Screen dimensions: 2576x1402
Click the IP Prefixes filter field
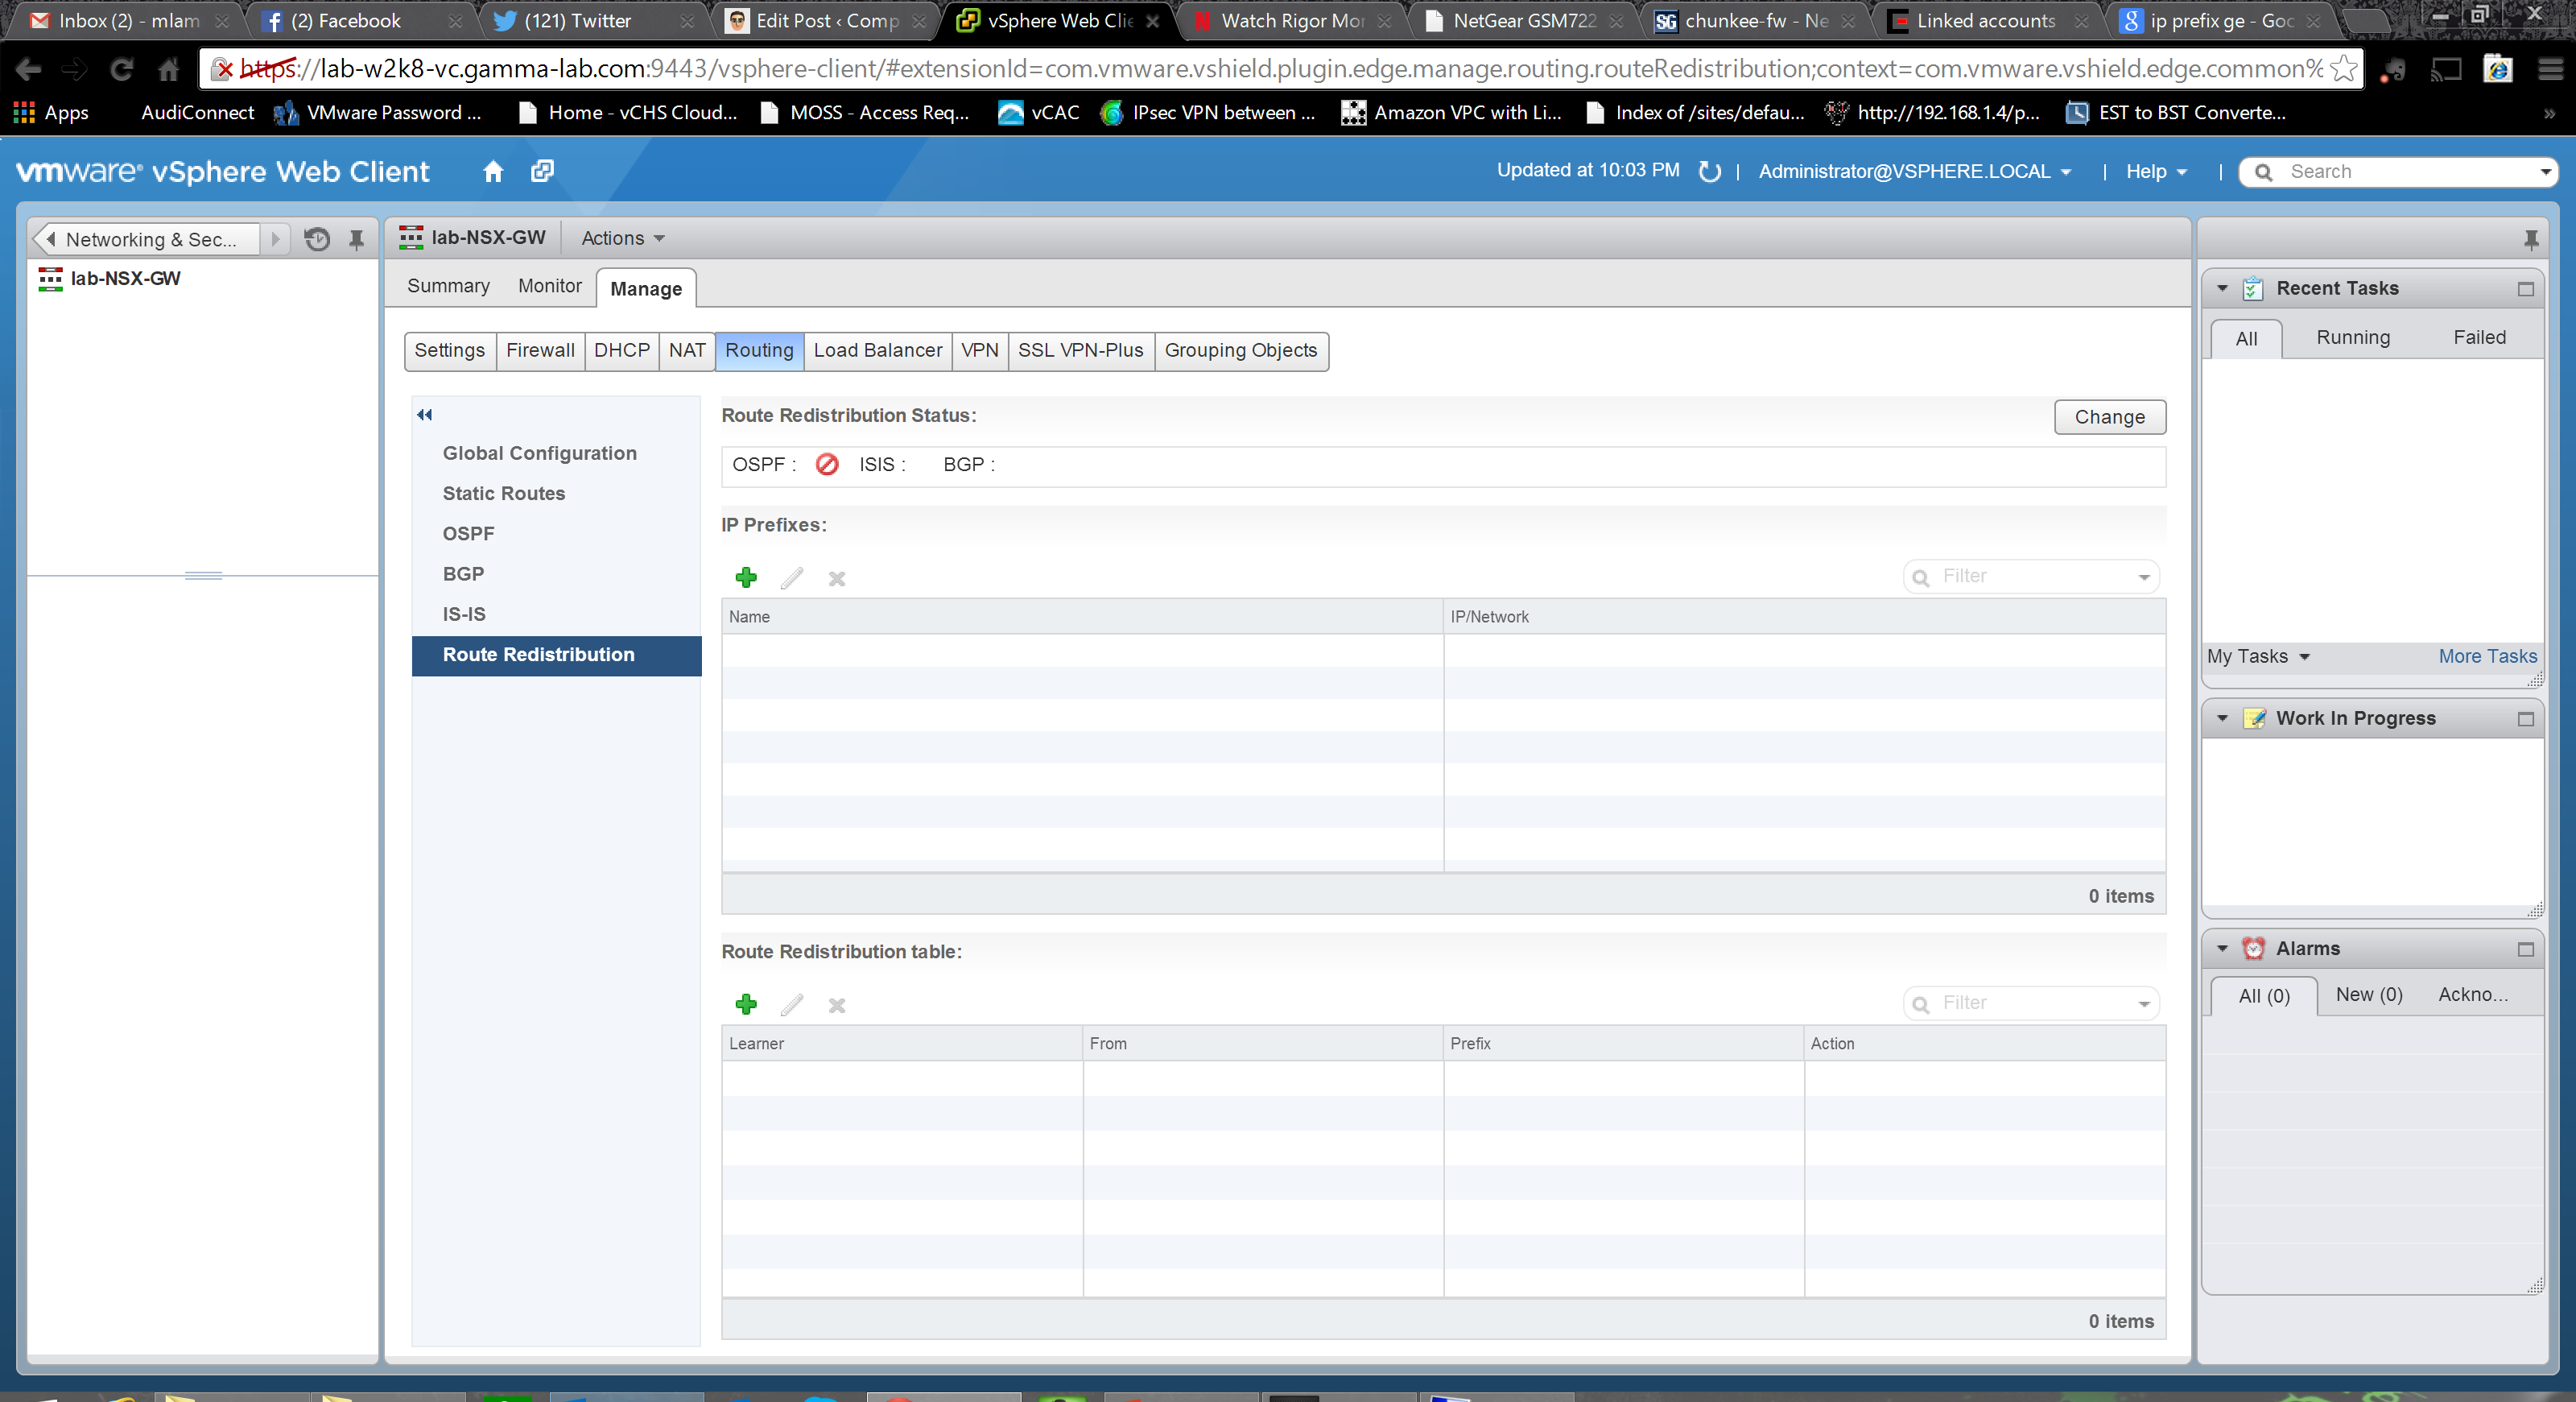tap(2030, 577)
